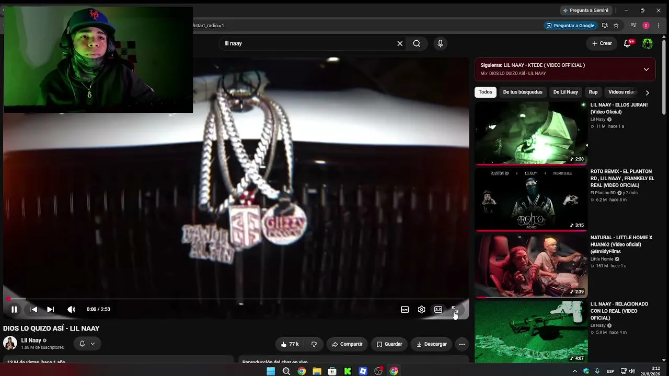
Task: Open File Explorer from taskbar
Action: coord(317,371)
